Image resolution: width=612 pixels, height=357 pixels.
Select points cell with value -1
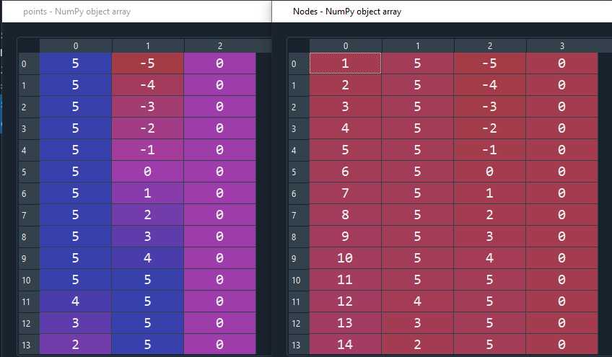[148, 150]
